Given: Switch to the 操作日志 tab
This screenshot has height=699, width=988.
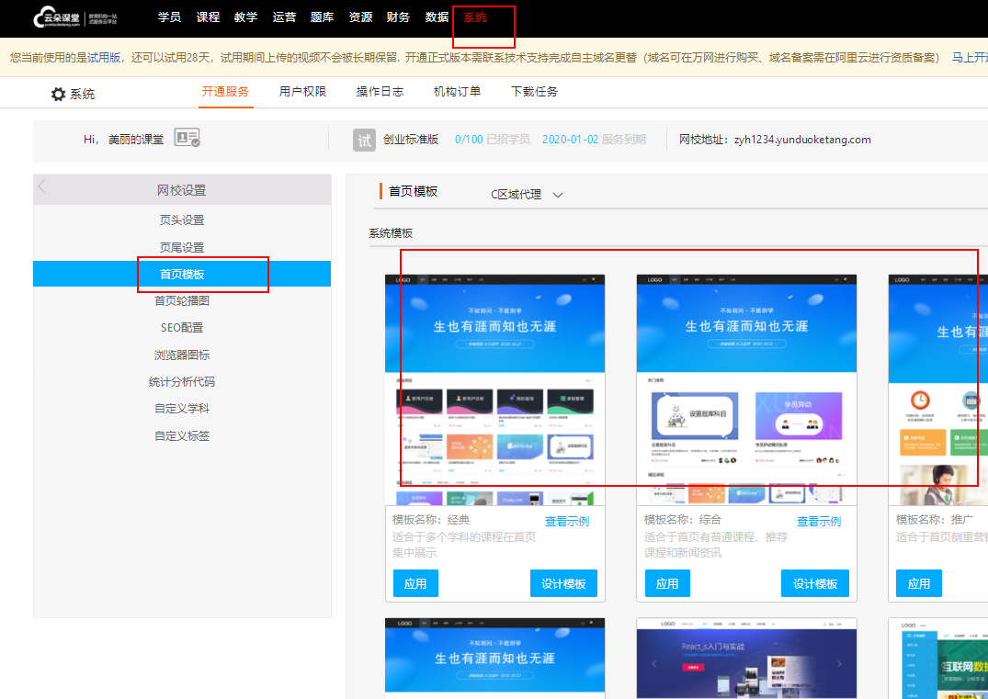Looking at the screenshot, I should click(380, 92).
